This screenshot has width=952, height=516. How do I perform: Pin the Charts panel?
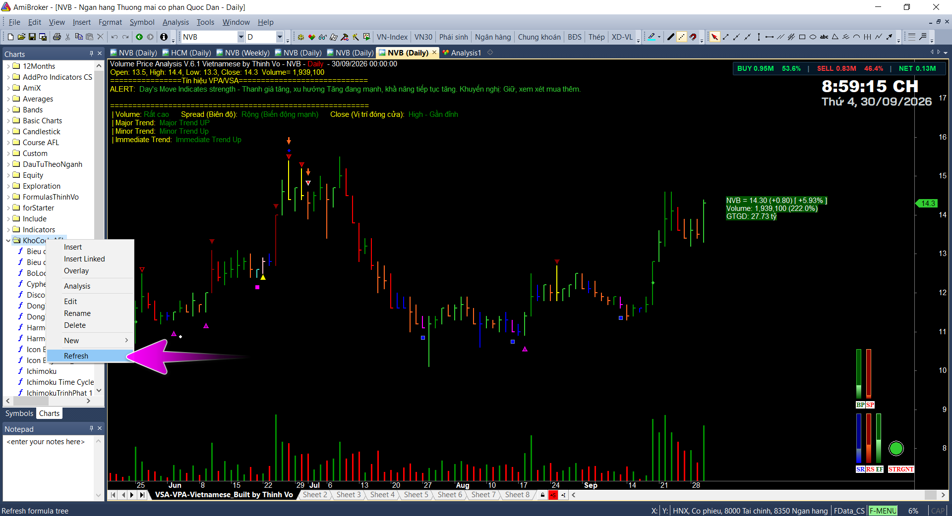coord(91,53)
